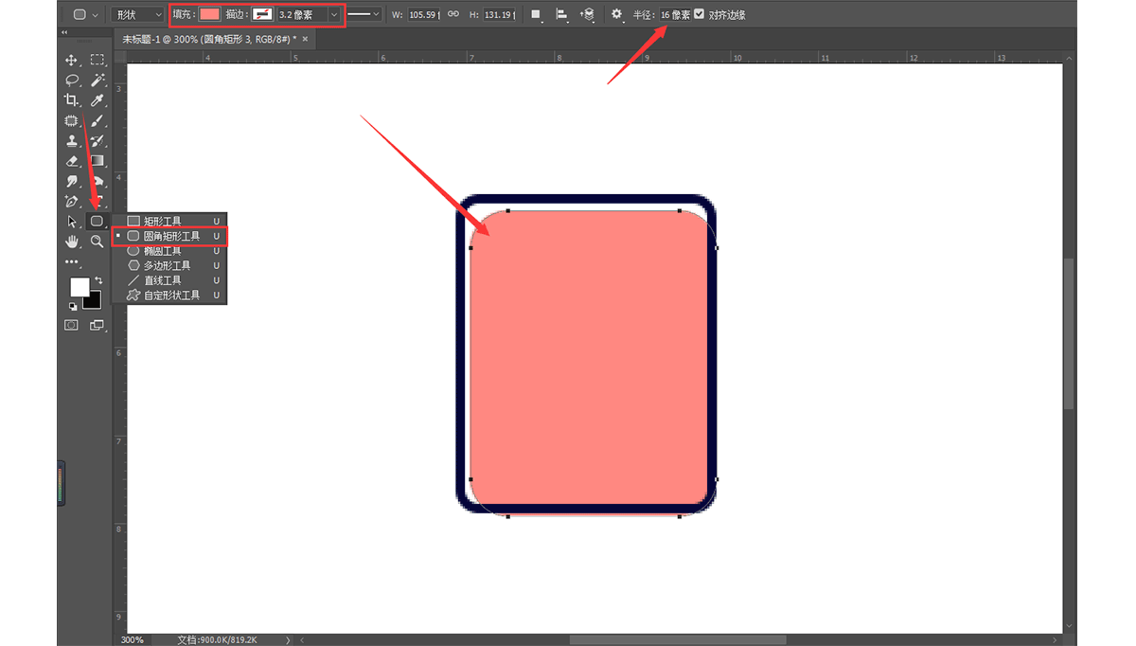This screenshot has width=1136, height=646.
Task: Toggle link between width and height
Action: (x=453, y=14)
